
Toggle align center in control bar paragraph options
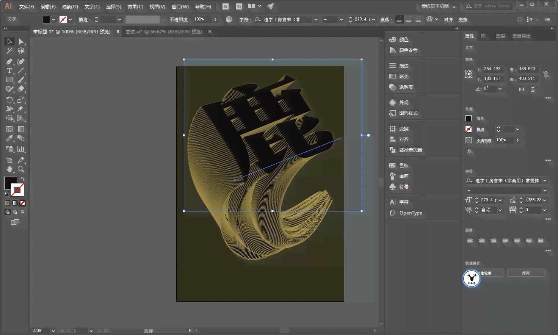tap(409, 19)
